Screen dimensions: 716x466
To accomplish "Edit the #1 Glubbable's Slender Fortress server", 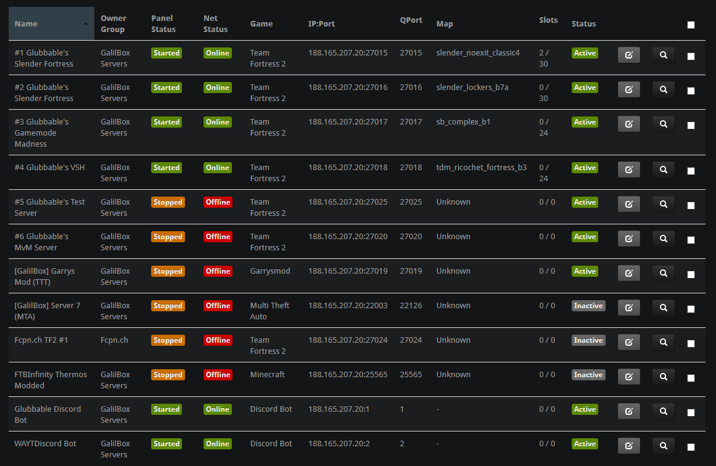I will coord(629,55).
